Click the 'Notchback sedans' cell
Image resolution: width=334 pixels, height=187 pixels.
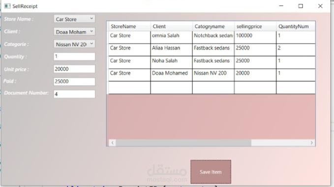213,37
